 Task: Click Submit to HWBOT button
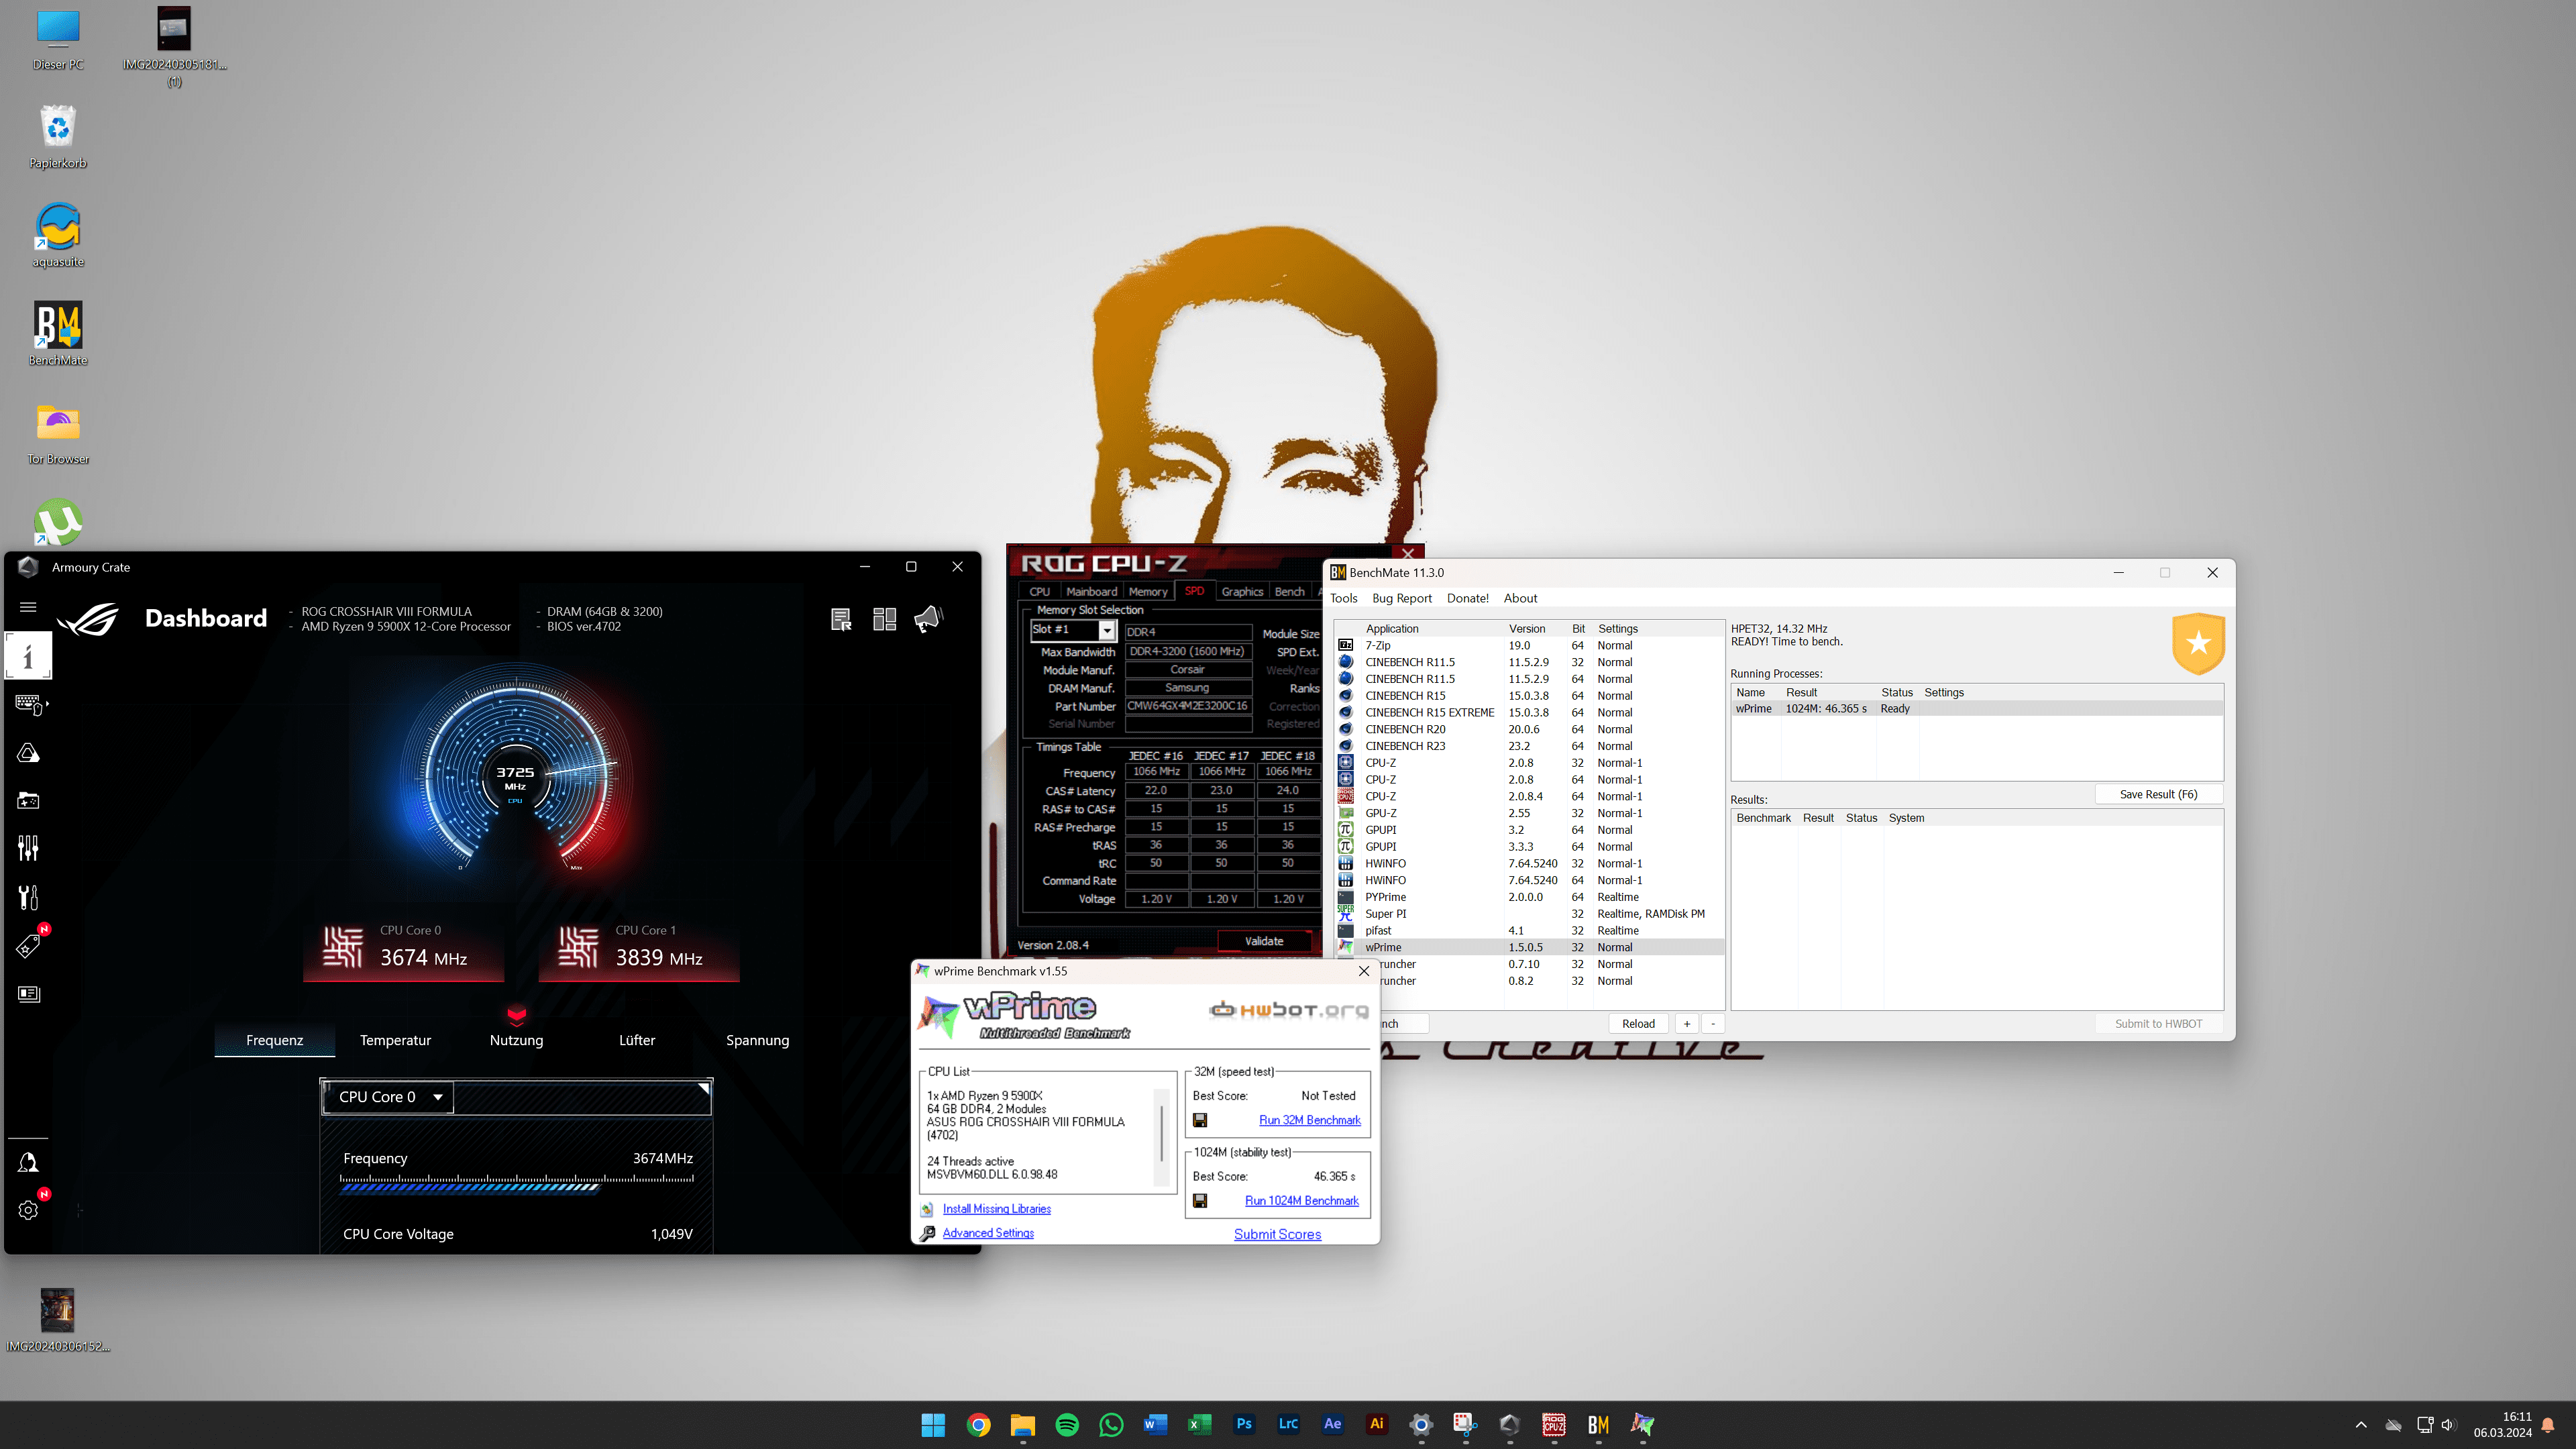click(x=2158, y=1024)
